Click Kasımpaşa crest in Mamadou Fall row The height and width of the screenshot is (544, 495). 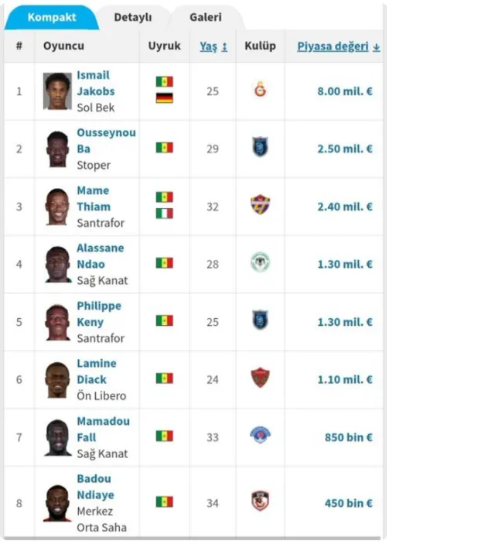260,435
